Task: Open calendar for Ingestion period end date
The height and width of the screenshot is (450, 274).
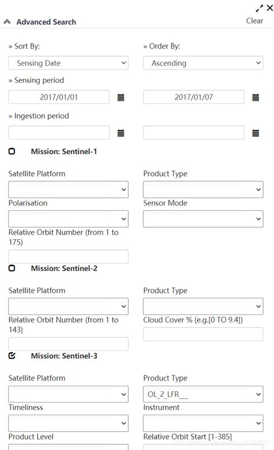Action: click(256, 133)
